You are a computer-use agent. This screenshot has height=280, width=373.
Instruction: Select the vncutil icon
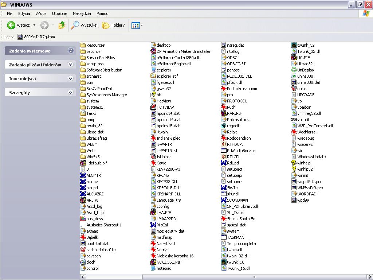[294, 120]
